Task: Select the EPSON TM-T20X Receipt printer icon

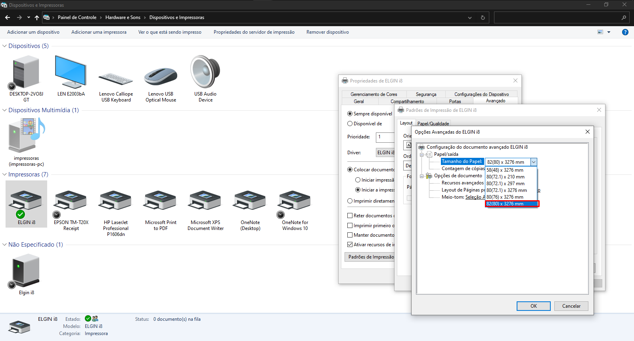Action: (71, 201)
